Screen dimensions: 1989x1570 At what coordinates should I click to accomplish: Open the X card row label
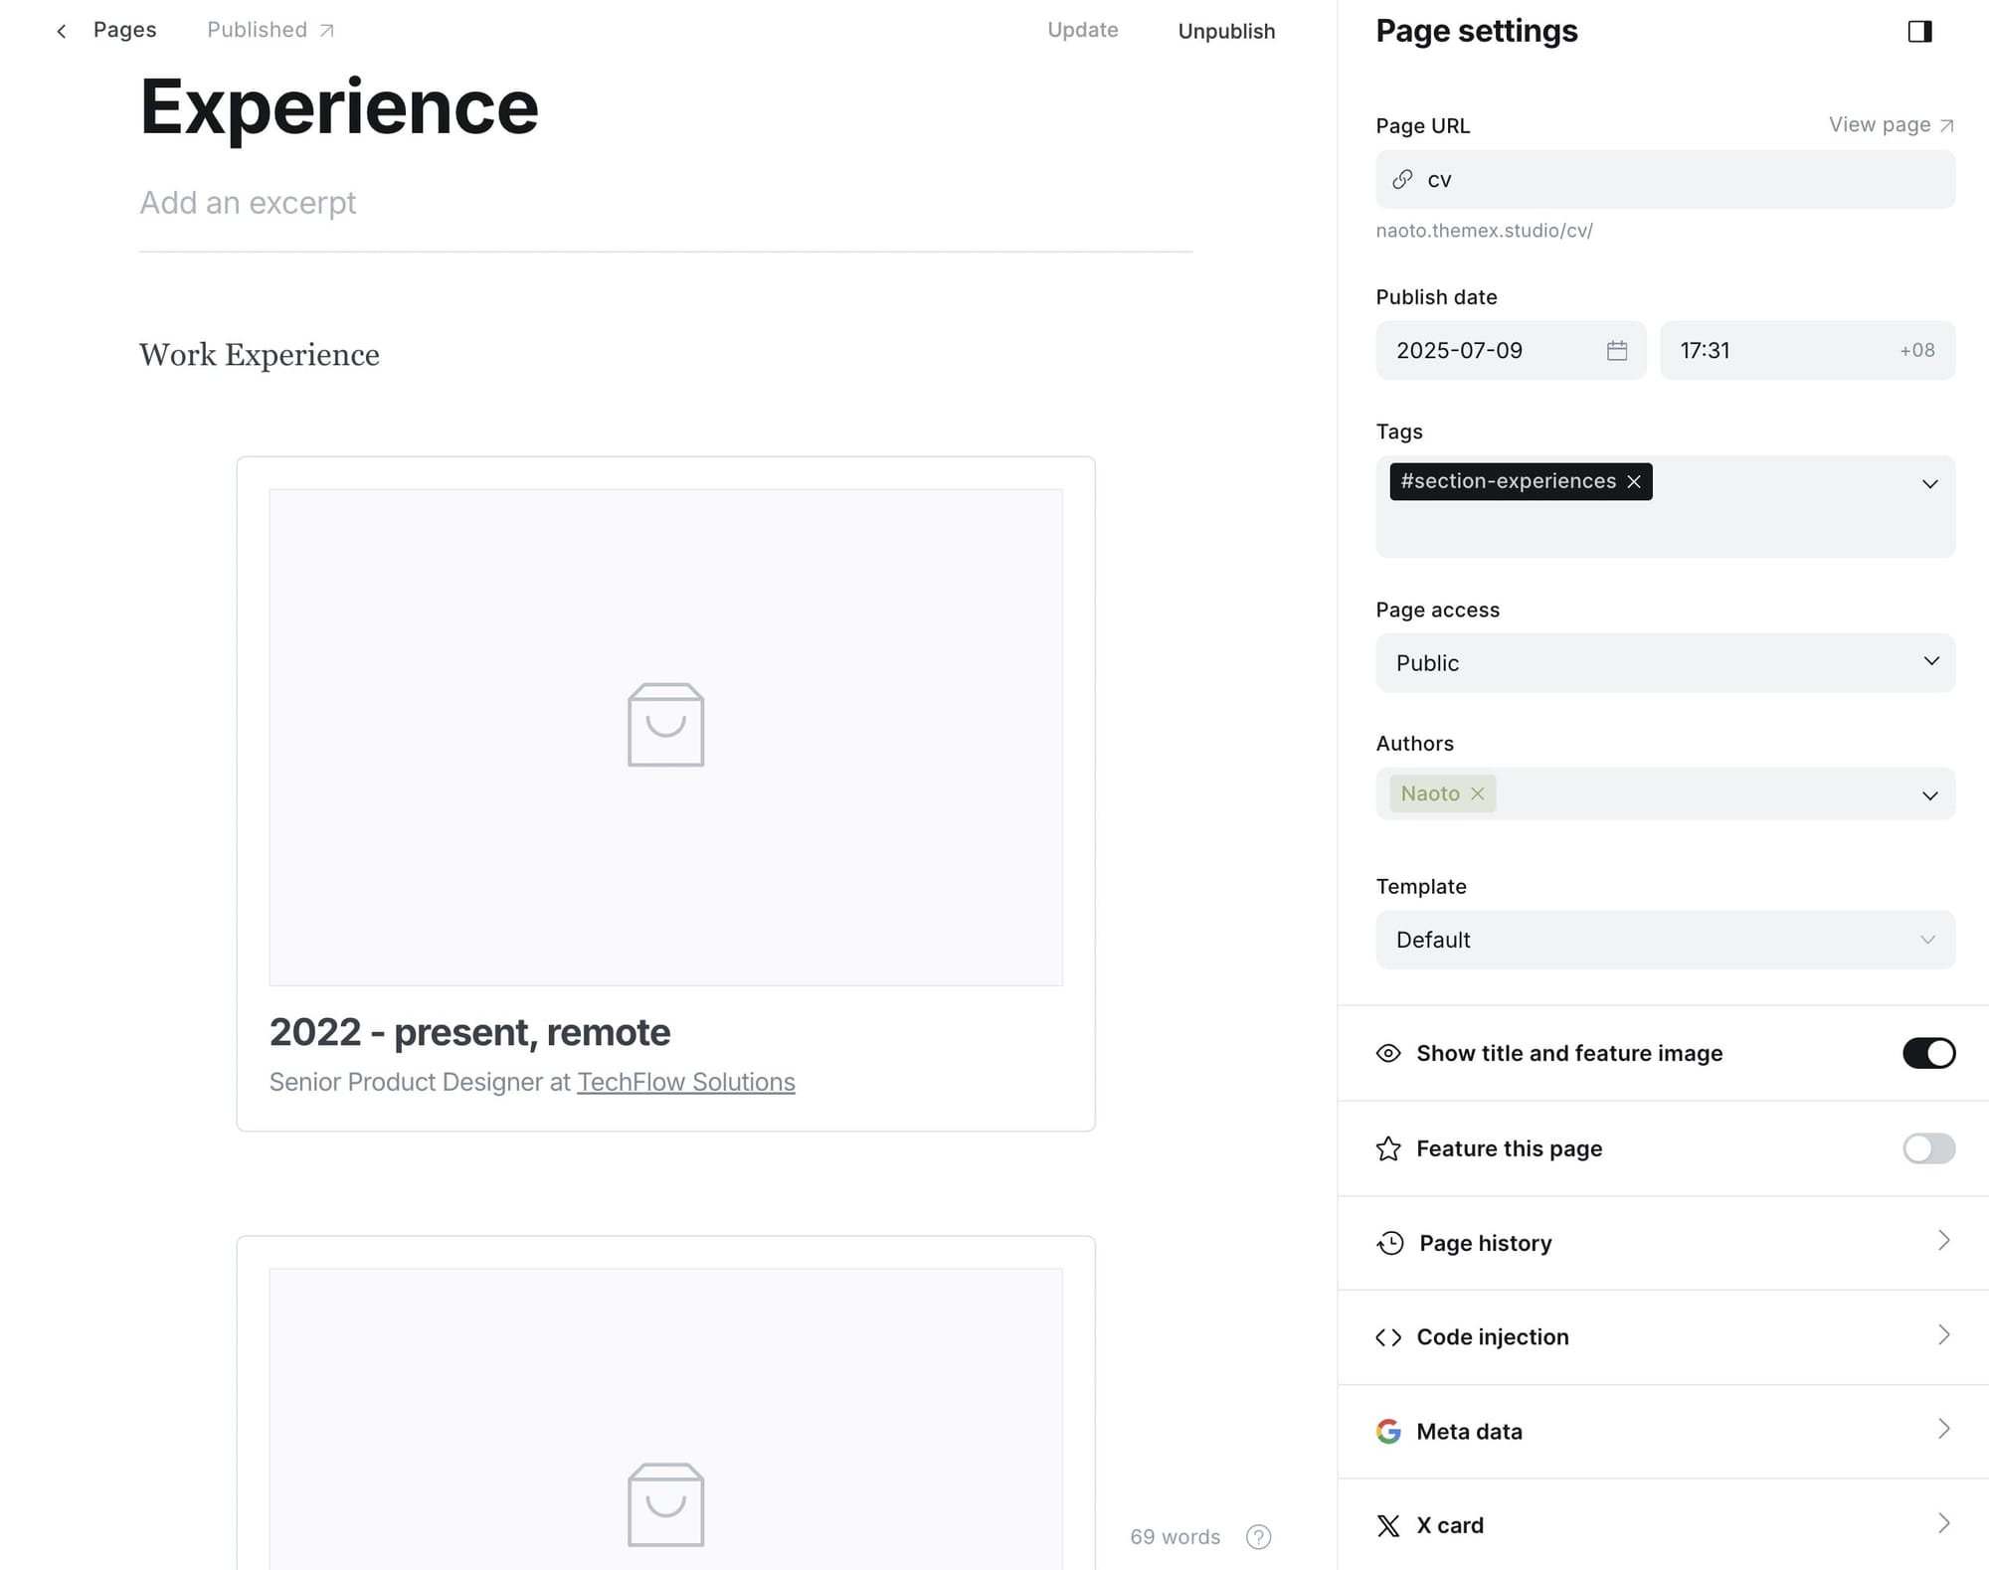pyautogui.click(x=1449, y=1525)
